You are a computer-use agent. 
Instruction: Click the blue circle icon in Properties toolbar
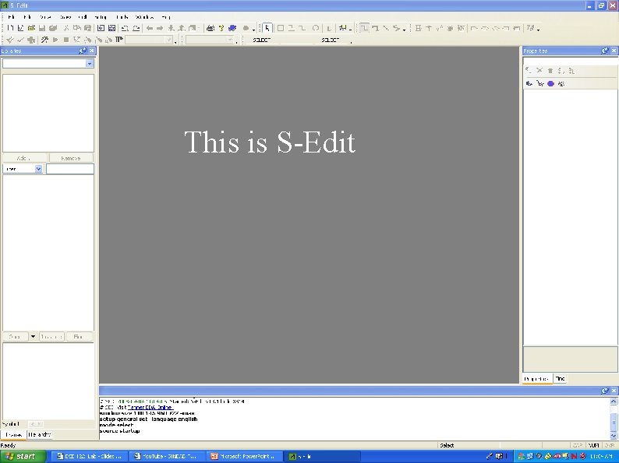(550, 83)
